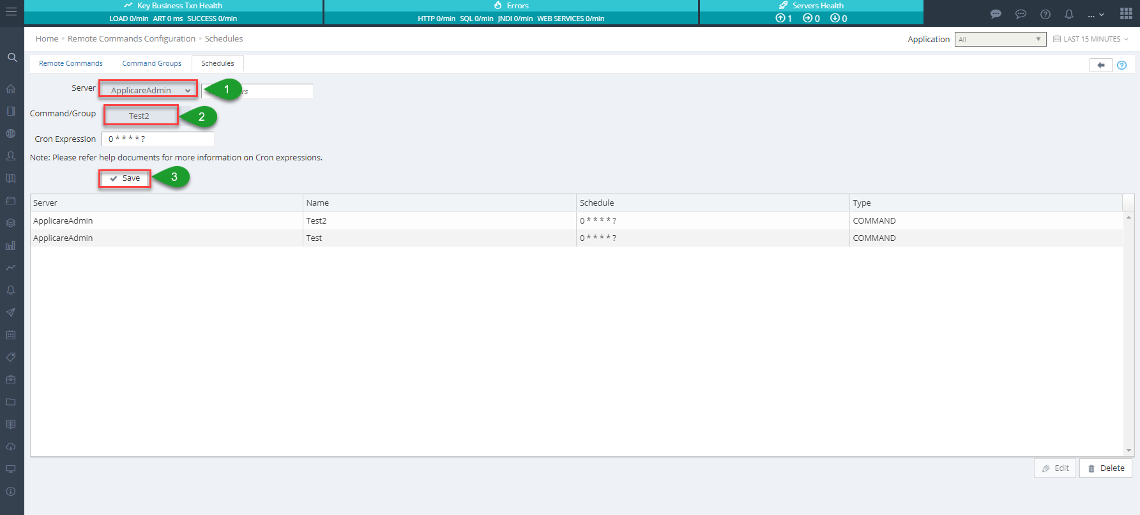
Task: Click the blue help icon beside back arrow
Action: click(1122, 65)
